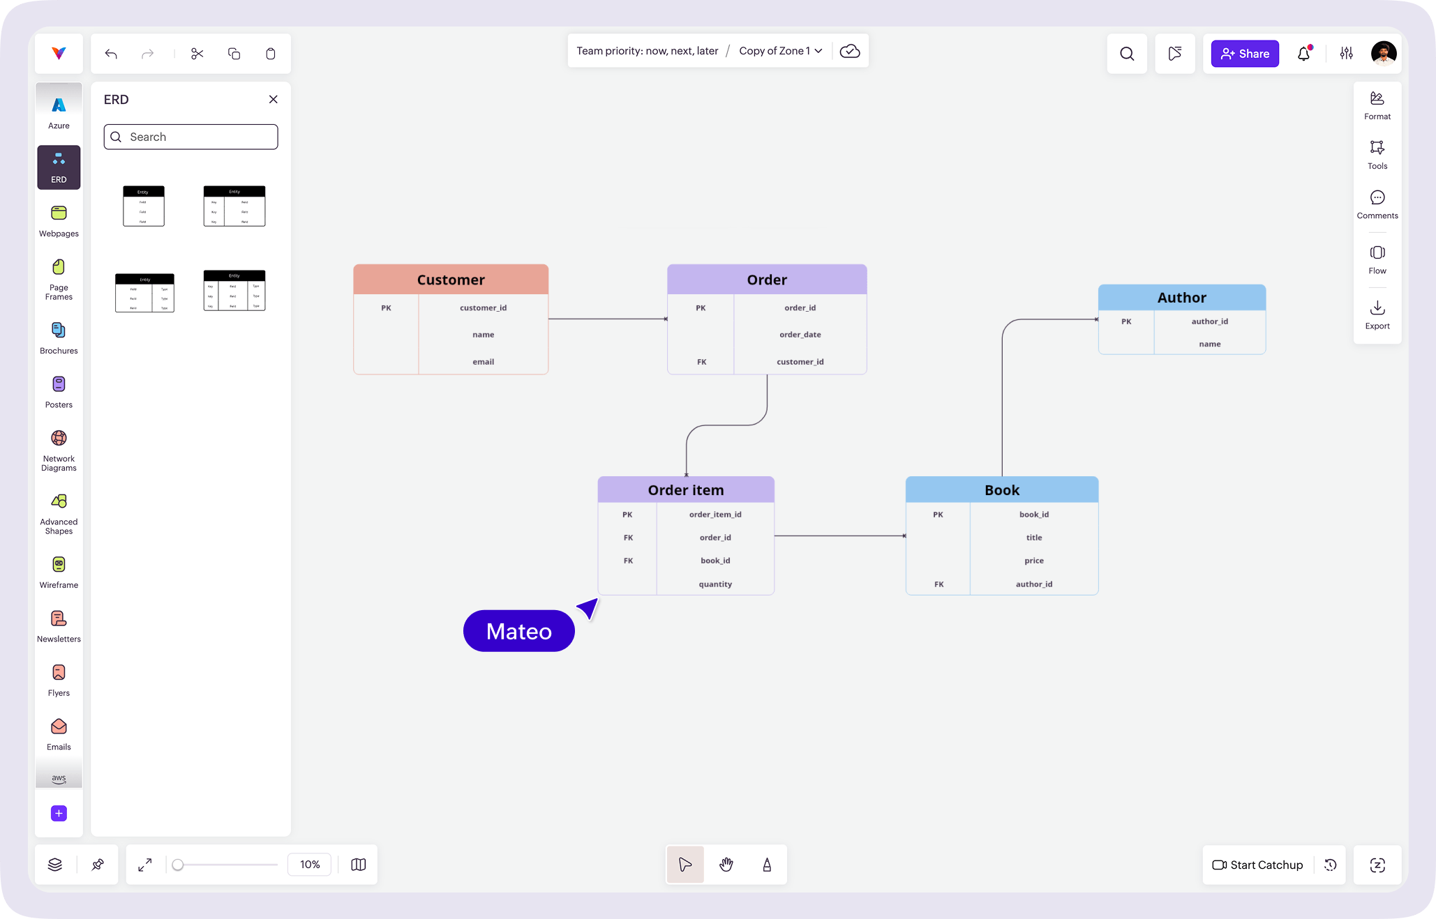Viewport: 1436px width, 919px height.
Task: Open the Format panel on the right sidebar
Action: click(1377, 105)
